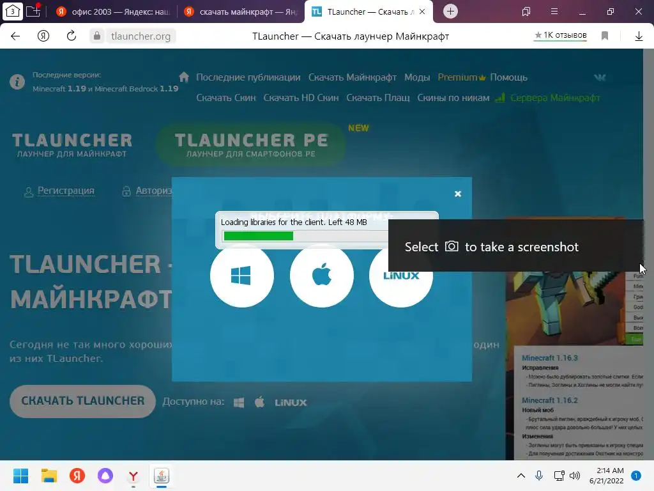
Task: Click the tlauncher.org address field
Action: point(141,36)
